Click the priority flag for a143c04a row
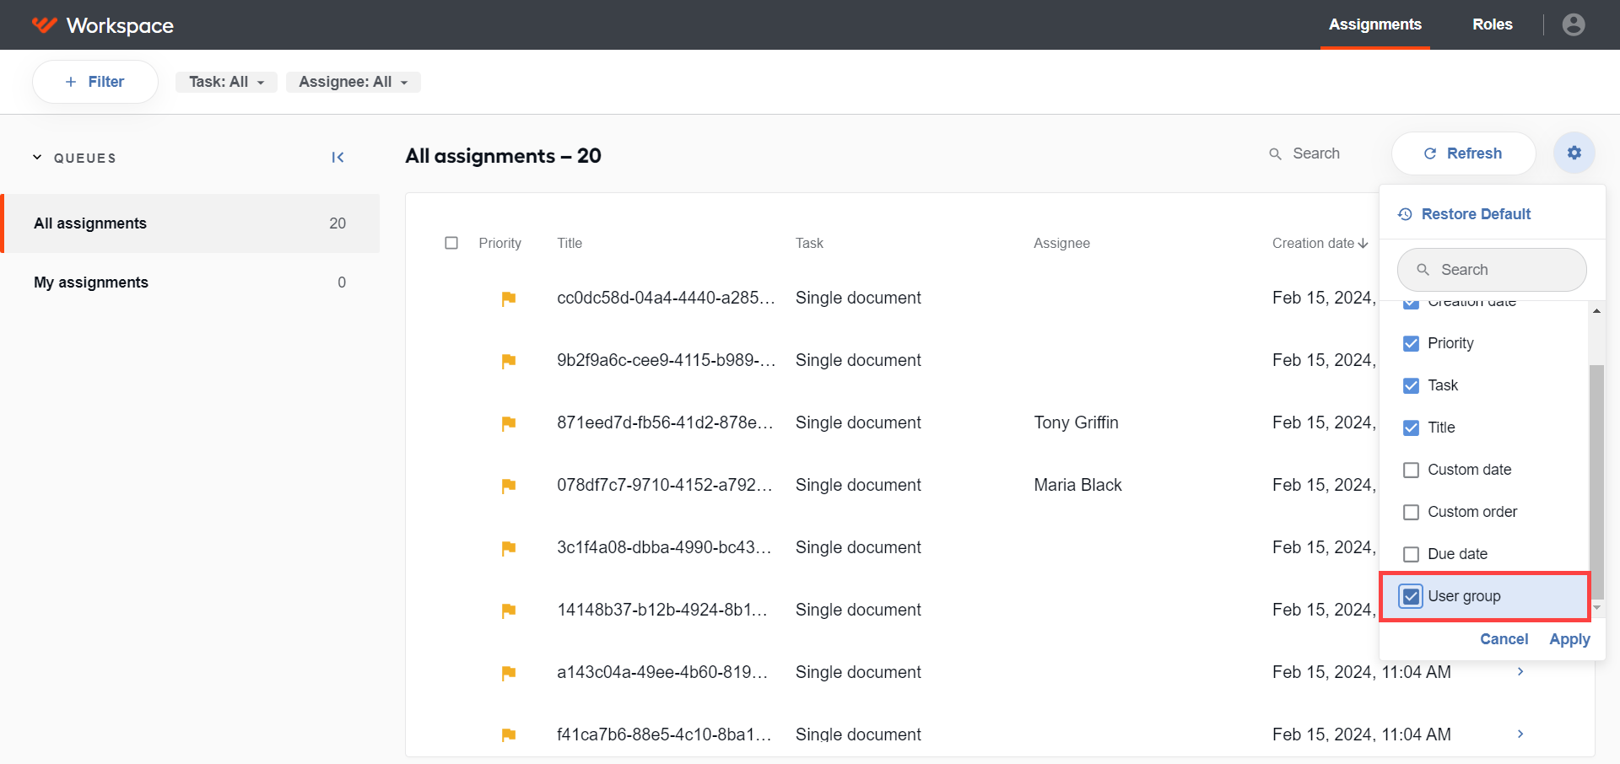This screenshot has width=1620, height=764. (x=508, y=672)
